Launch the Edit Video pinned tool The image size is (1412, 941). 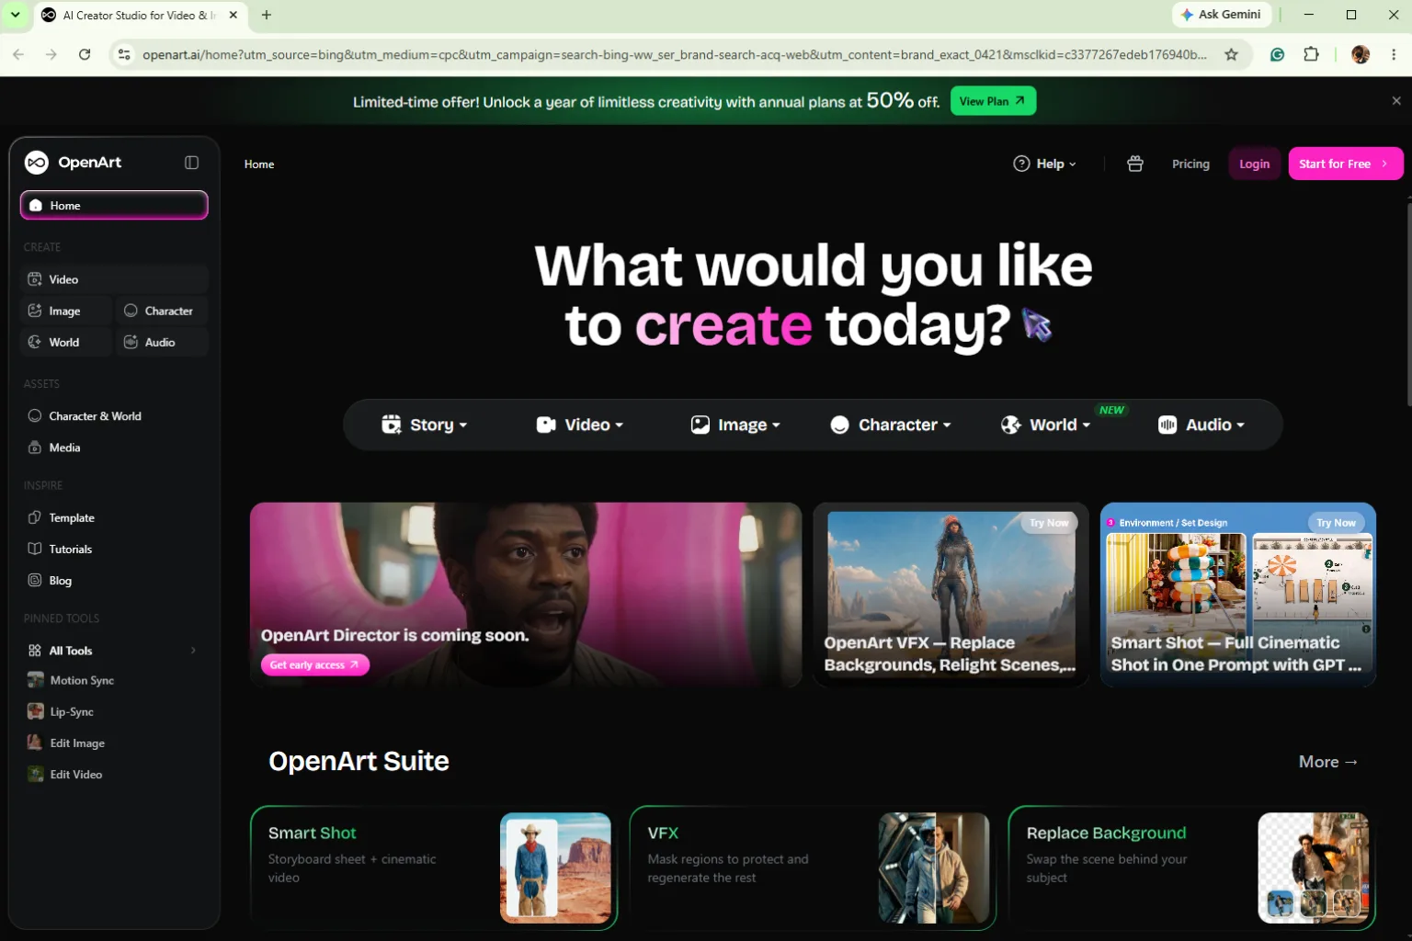pos(114,774)
